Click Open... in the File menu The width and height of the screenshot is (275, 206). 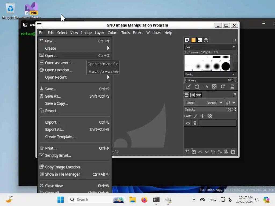(x=75, y=56)
